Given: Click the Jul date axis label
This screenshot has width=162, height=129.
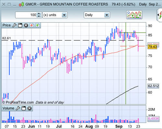Looking at the screenshot, I should click(x=59, y=126).
